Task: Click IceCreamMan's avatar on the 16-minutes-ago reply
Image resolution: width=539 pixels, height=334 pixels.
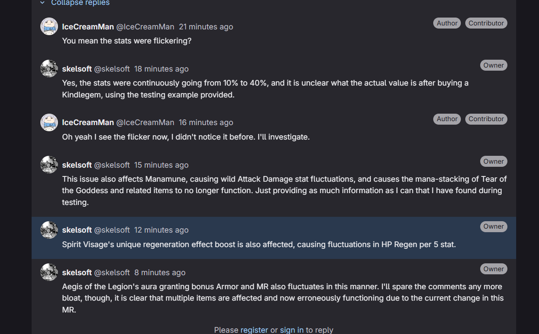Action: [x=49, y=122]
